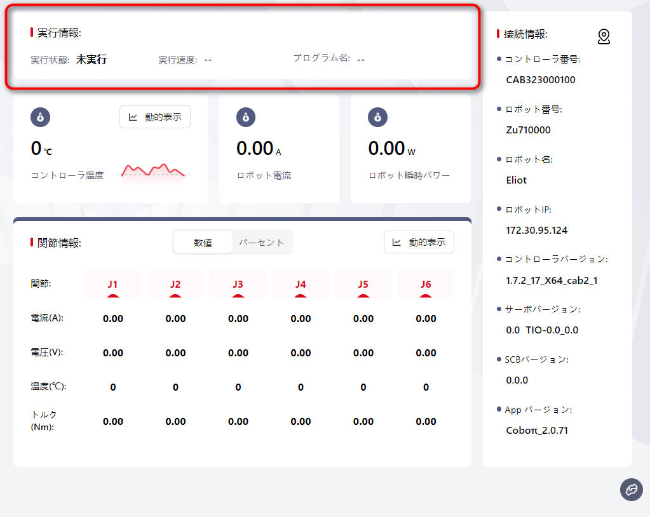
Task: Click the robot IP address 172.30.95.124
Action: tap(537, 230)
